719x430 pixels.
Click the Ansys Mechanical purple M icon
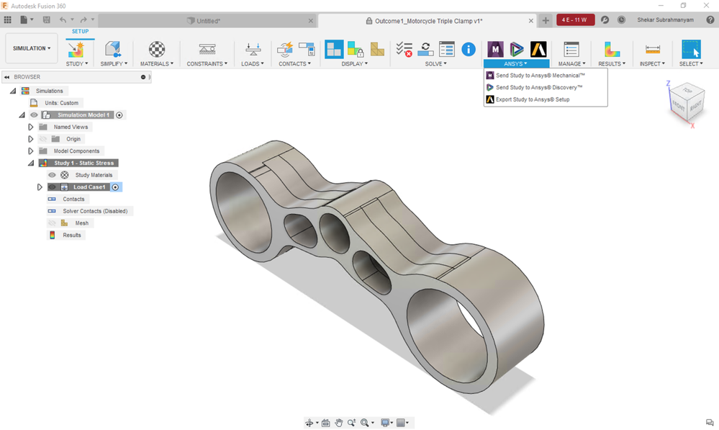[495, 49]
